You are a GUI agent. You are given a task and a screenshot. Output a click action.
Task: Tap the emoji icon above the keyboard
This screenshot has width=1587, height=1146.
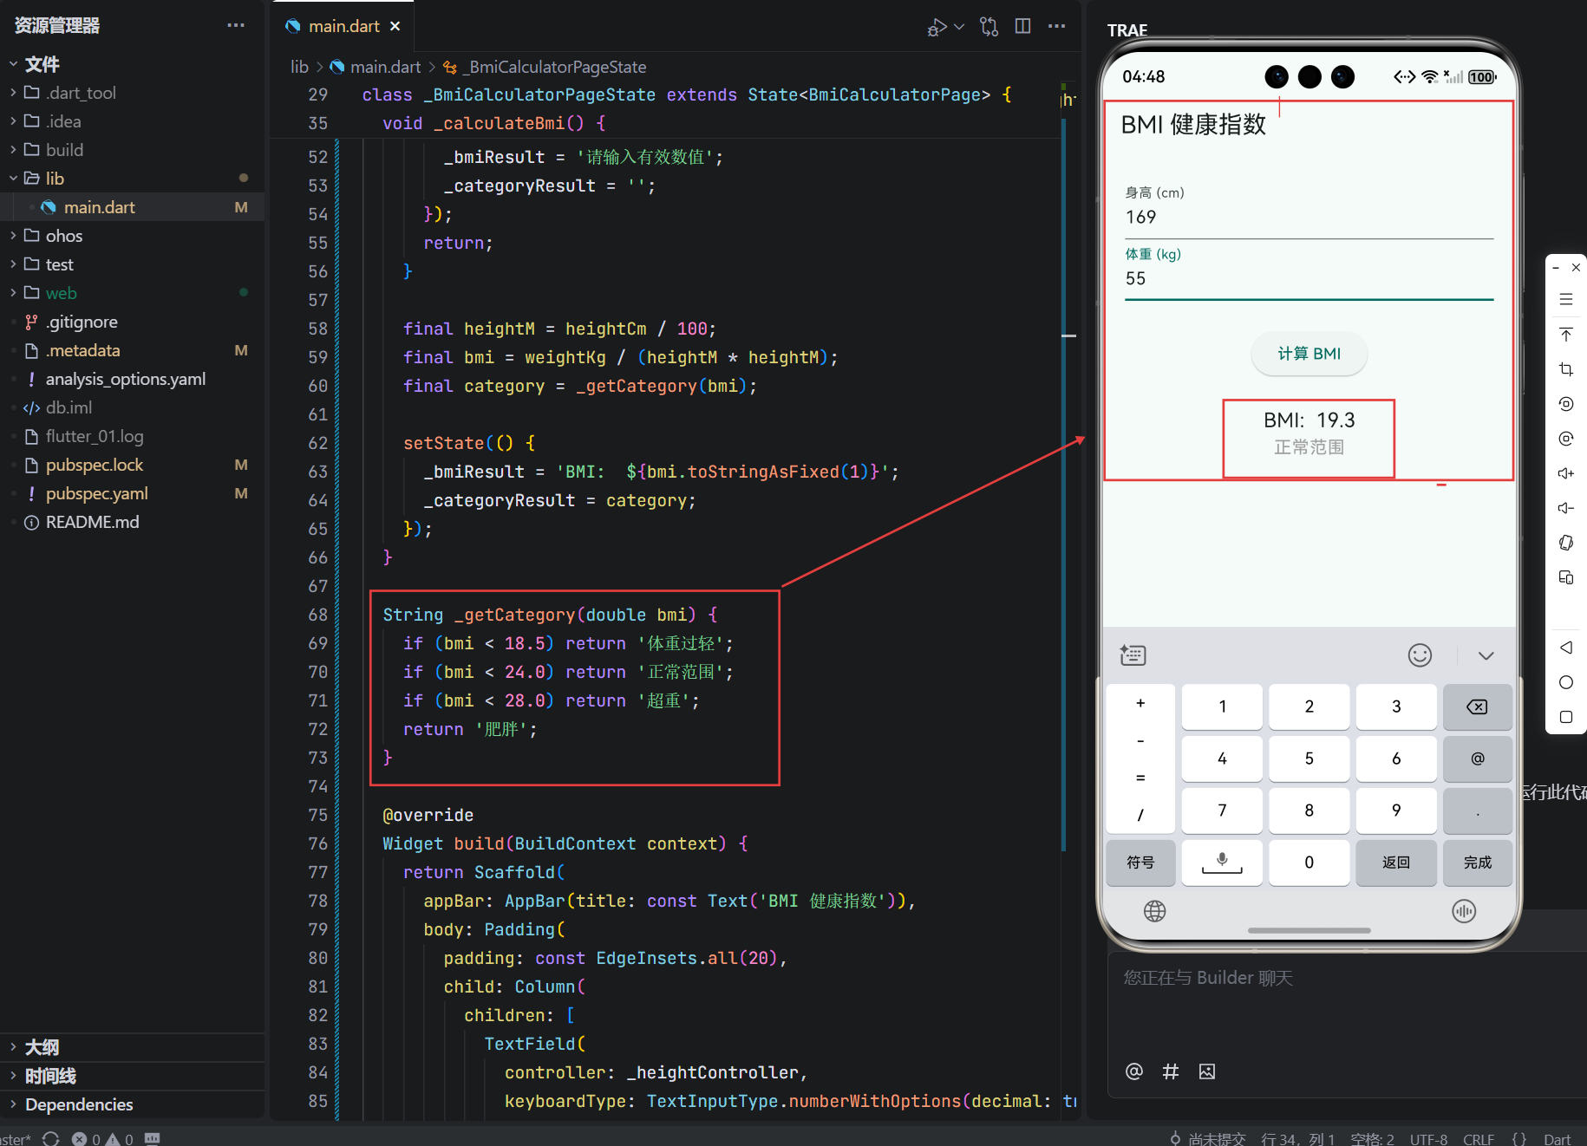(1420, 655)
